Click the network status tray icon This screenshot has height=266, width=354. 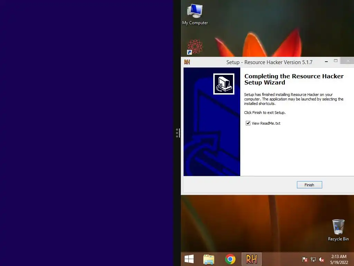point(313,259)
